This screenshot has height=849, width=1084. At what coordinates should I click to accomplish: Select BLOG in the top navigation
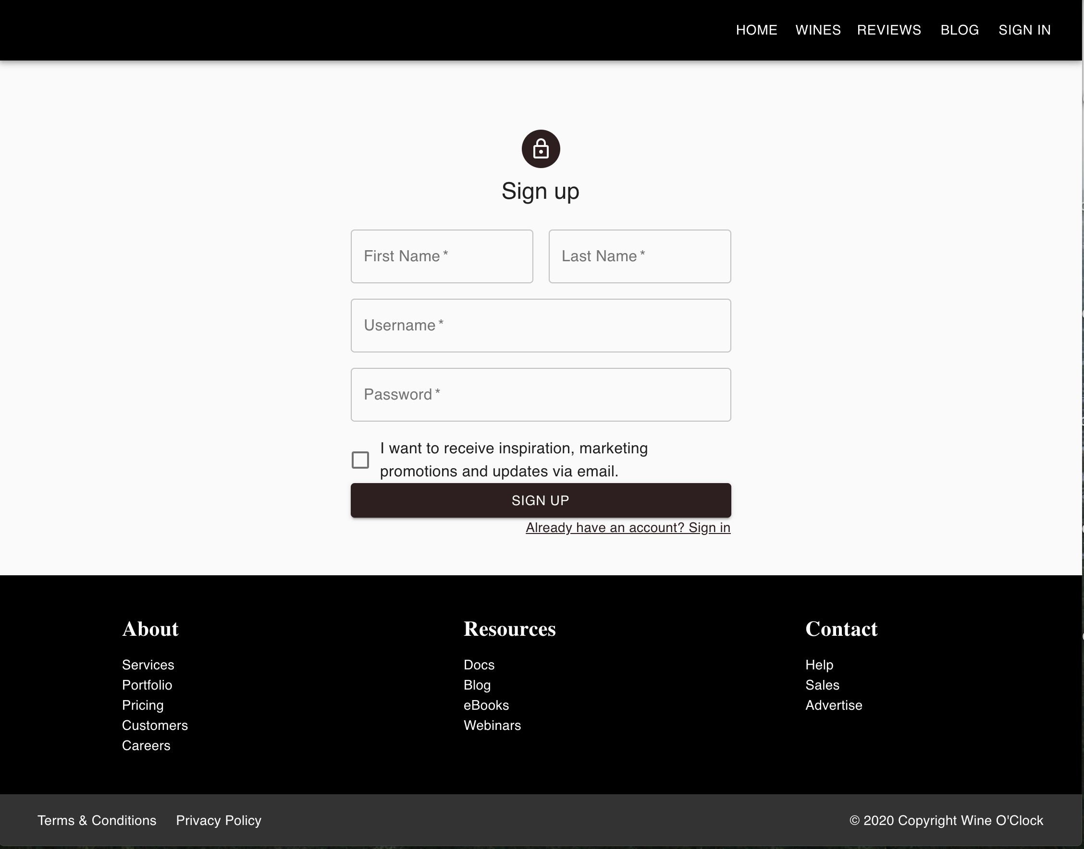(x=960, y=30)
